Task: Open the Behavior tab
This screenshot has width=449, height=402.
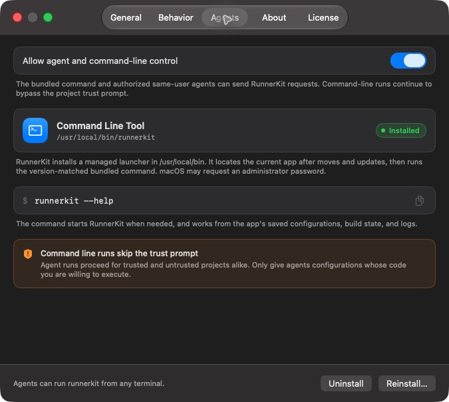Action: (176, 18)
